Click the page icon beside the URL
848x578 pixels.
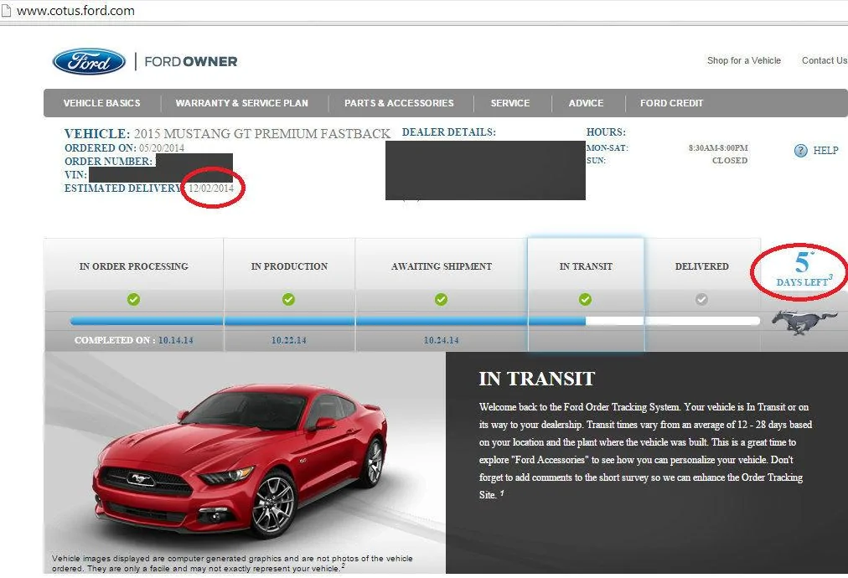(x=5, y=11)
